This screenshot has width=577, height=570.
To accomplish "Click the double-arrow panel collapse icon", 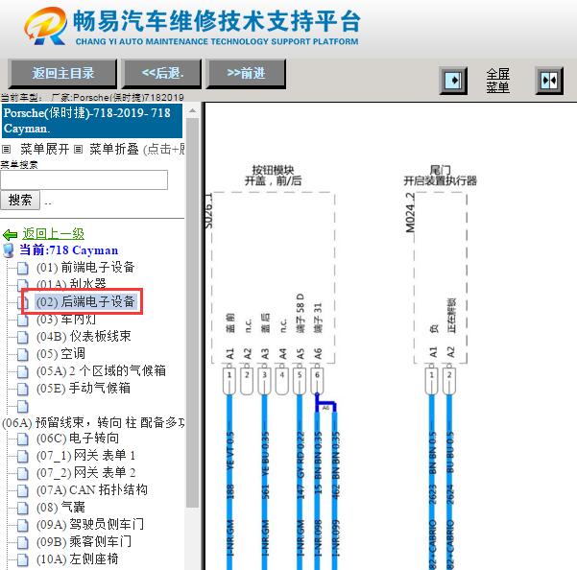I will [x=549, y=81].
